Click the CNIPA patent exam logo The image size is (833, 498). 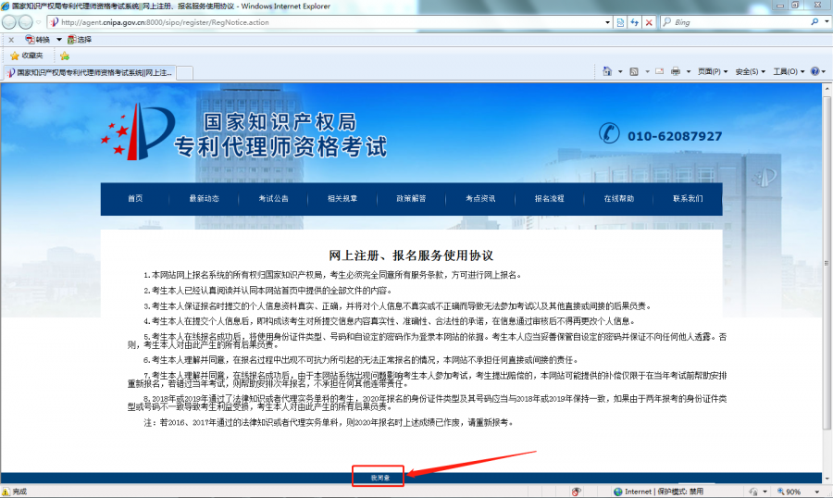click(243, 131)
